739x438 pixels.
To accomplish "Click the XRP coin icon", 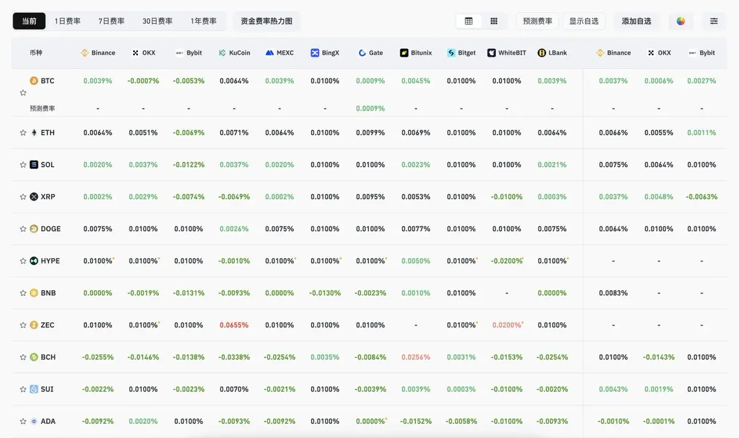I will pyautogui.click(x=34, y=197).
